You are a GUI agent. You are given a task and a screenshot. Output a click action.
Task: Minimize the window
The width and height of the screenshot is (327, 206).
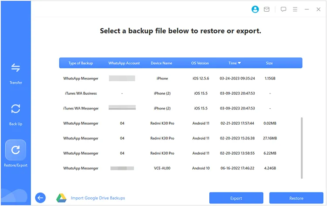pyautogui.click(x=307, y=10)
